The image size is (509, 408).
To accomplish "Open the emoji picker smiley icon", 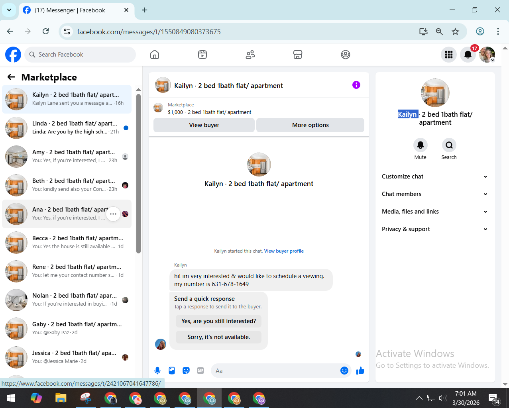I will pyautogui.click(x=344, y=371).
